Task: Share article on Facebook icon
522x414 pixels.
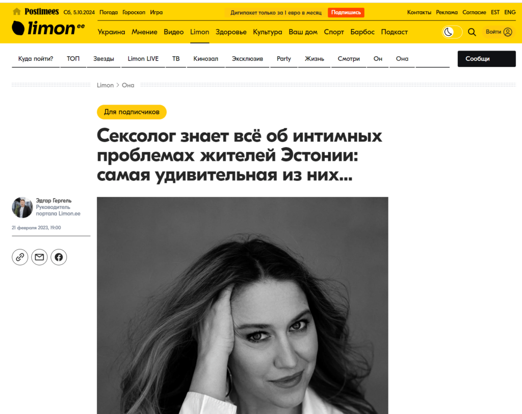Action: coord(59,257)
